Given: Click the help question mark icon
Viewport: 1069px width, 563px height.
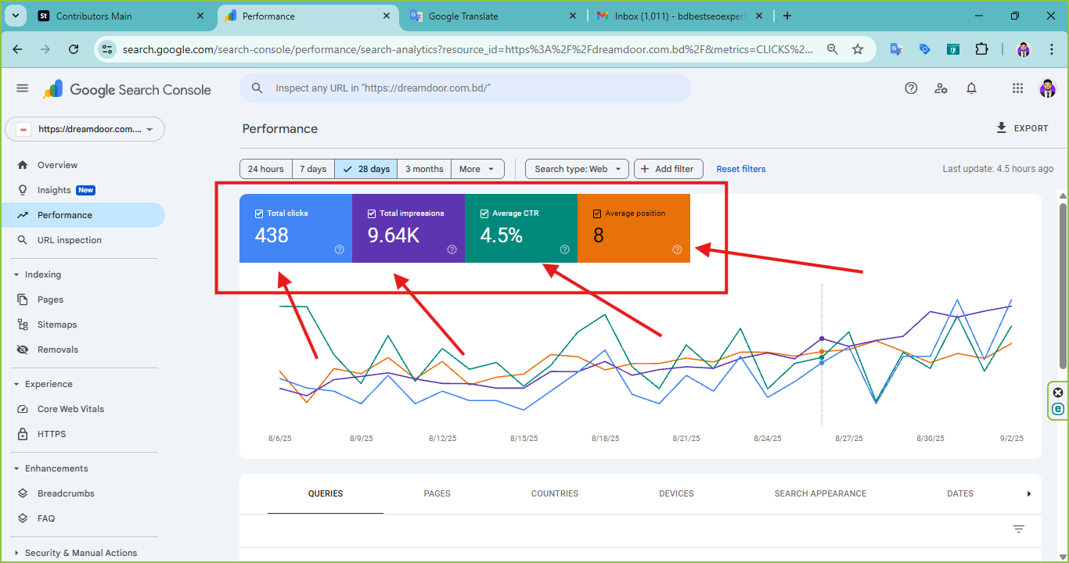Looking at the screenshot, I should click(x=911, y=88).
